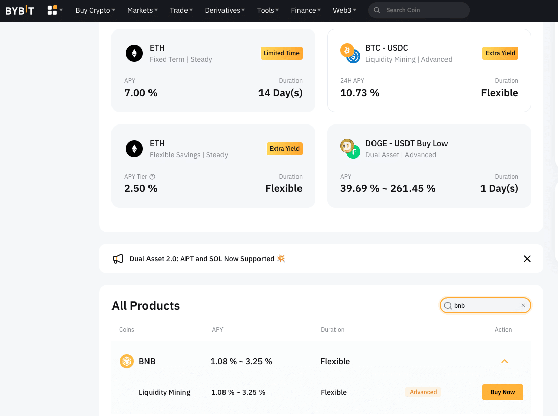This screenshot has width=558, height=416.
Task: Open the ETH Flexible Savings card
Action: pos(213,167)
